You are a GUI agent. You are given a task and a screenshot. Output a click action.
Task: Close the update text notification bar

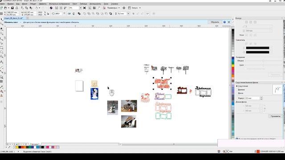tap(229, 22)
